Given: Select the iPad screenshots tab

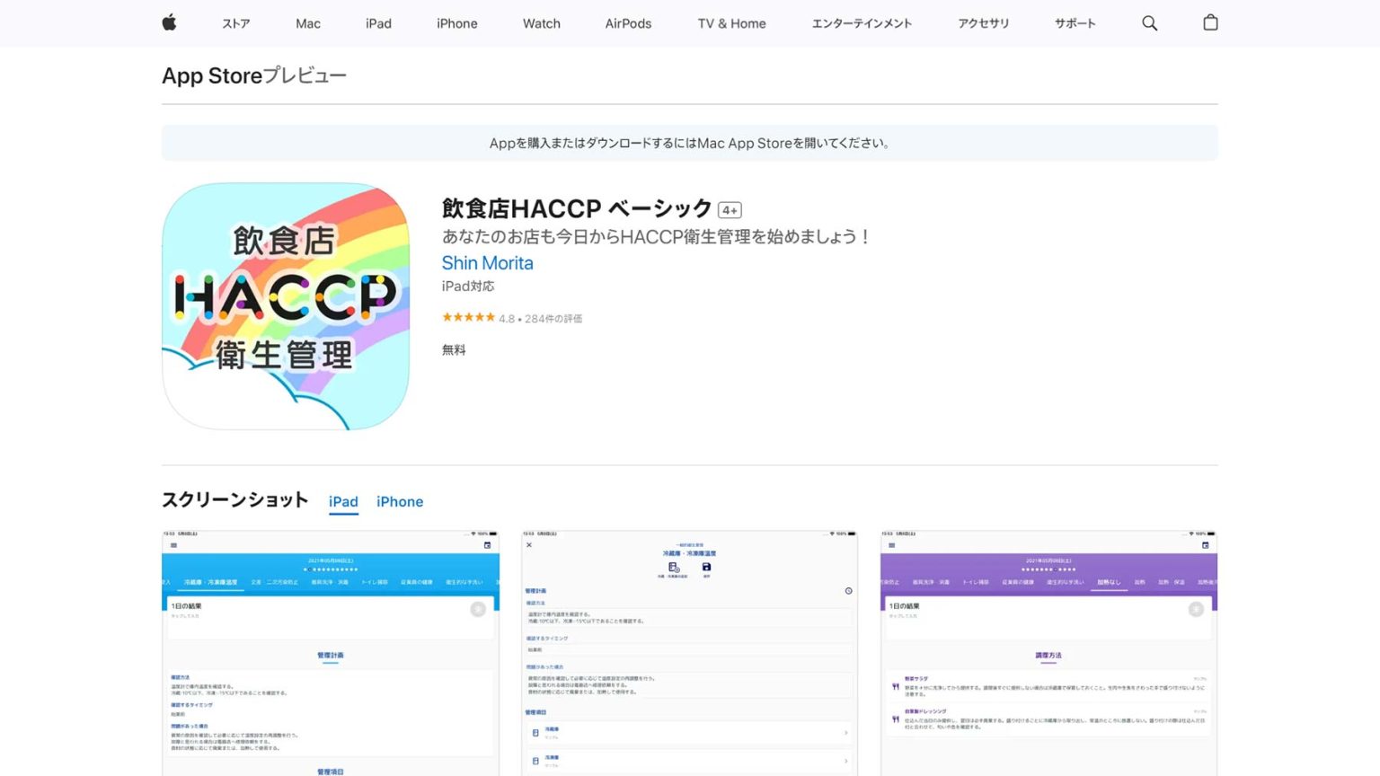Looking at the screenshot, I should click(343, 502).
